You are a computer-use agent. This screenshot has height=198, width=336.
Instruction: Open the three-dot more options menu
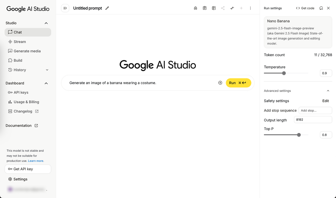[x=250, y=8]
